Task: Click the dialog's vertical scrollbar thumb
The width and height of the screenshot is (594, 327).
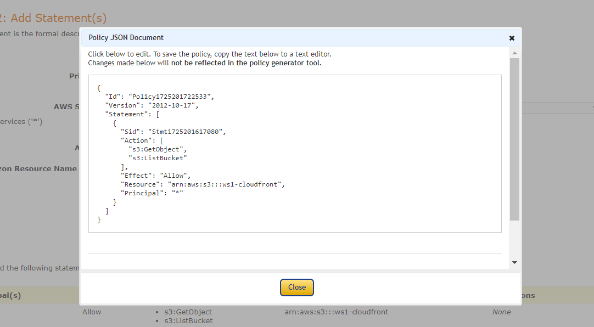Action: click(x=514, y=137)
